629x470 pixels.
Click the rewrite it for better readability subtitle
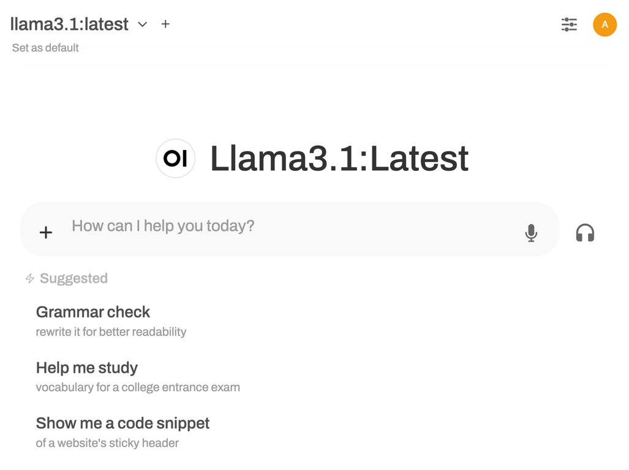tap(111, 332)
